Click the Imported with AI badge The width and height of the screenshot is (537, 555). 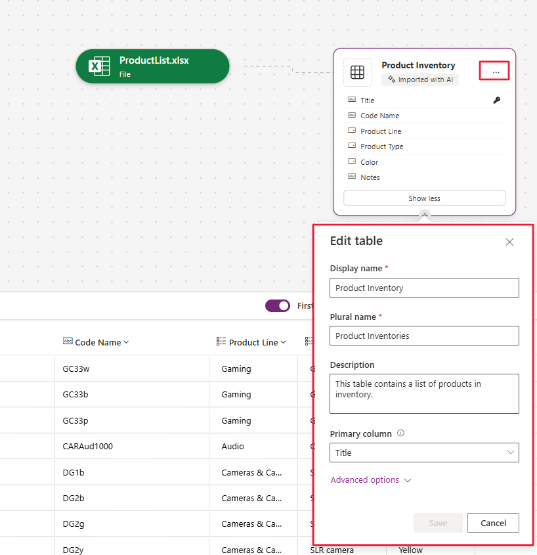pyautogui.click(x=420, y=79)
